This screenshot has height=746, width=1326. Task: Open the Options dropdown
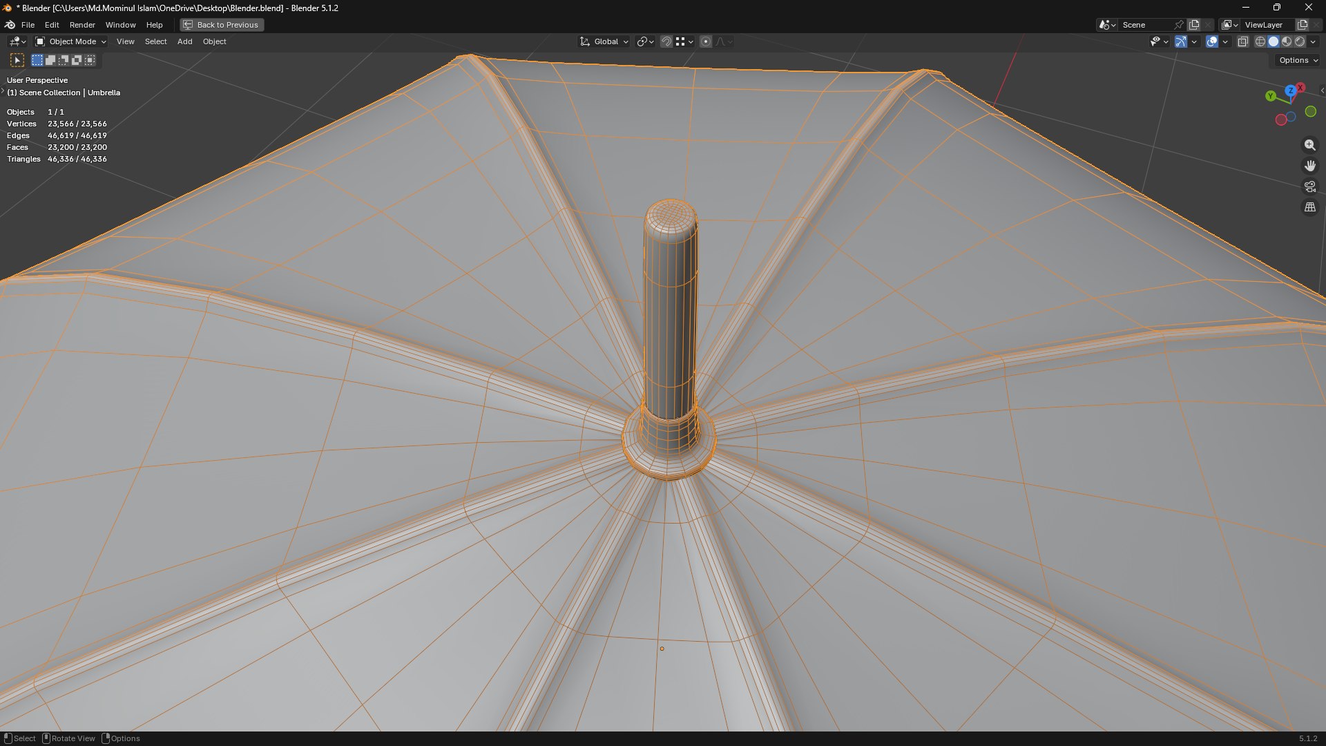point(1298,60)
